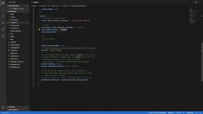
Task: Expand the static folder
Action: coord(12,37)
